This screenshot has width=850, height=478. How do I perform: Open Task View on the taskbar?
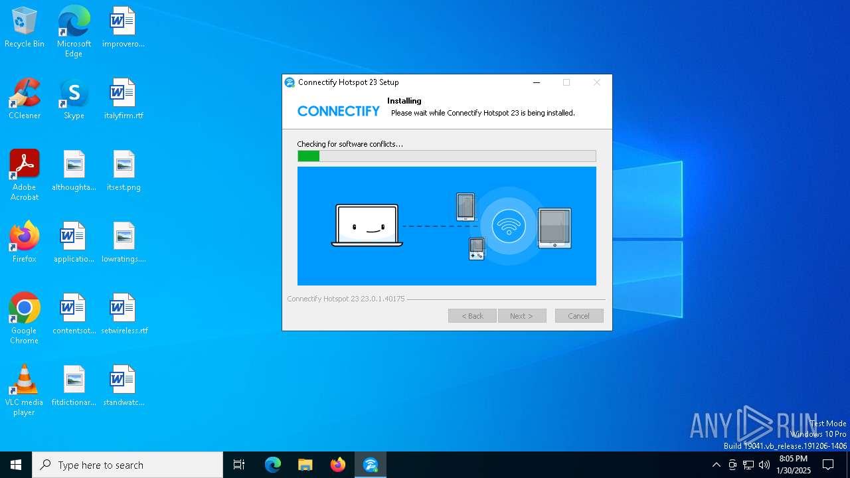click(239, 465)
